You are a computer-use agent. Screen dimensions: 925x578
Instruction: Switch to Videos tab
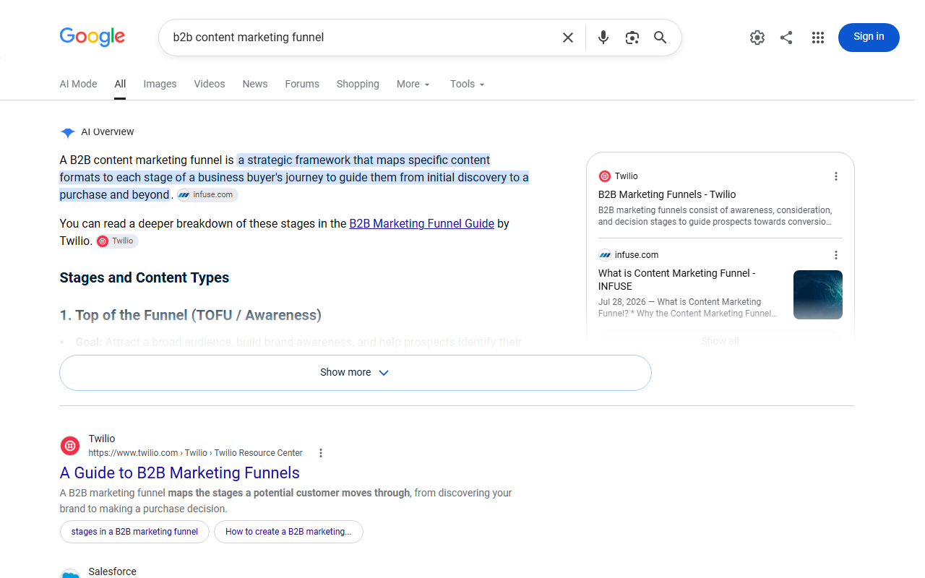pos(210,84)
